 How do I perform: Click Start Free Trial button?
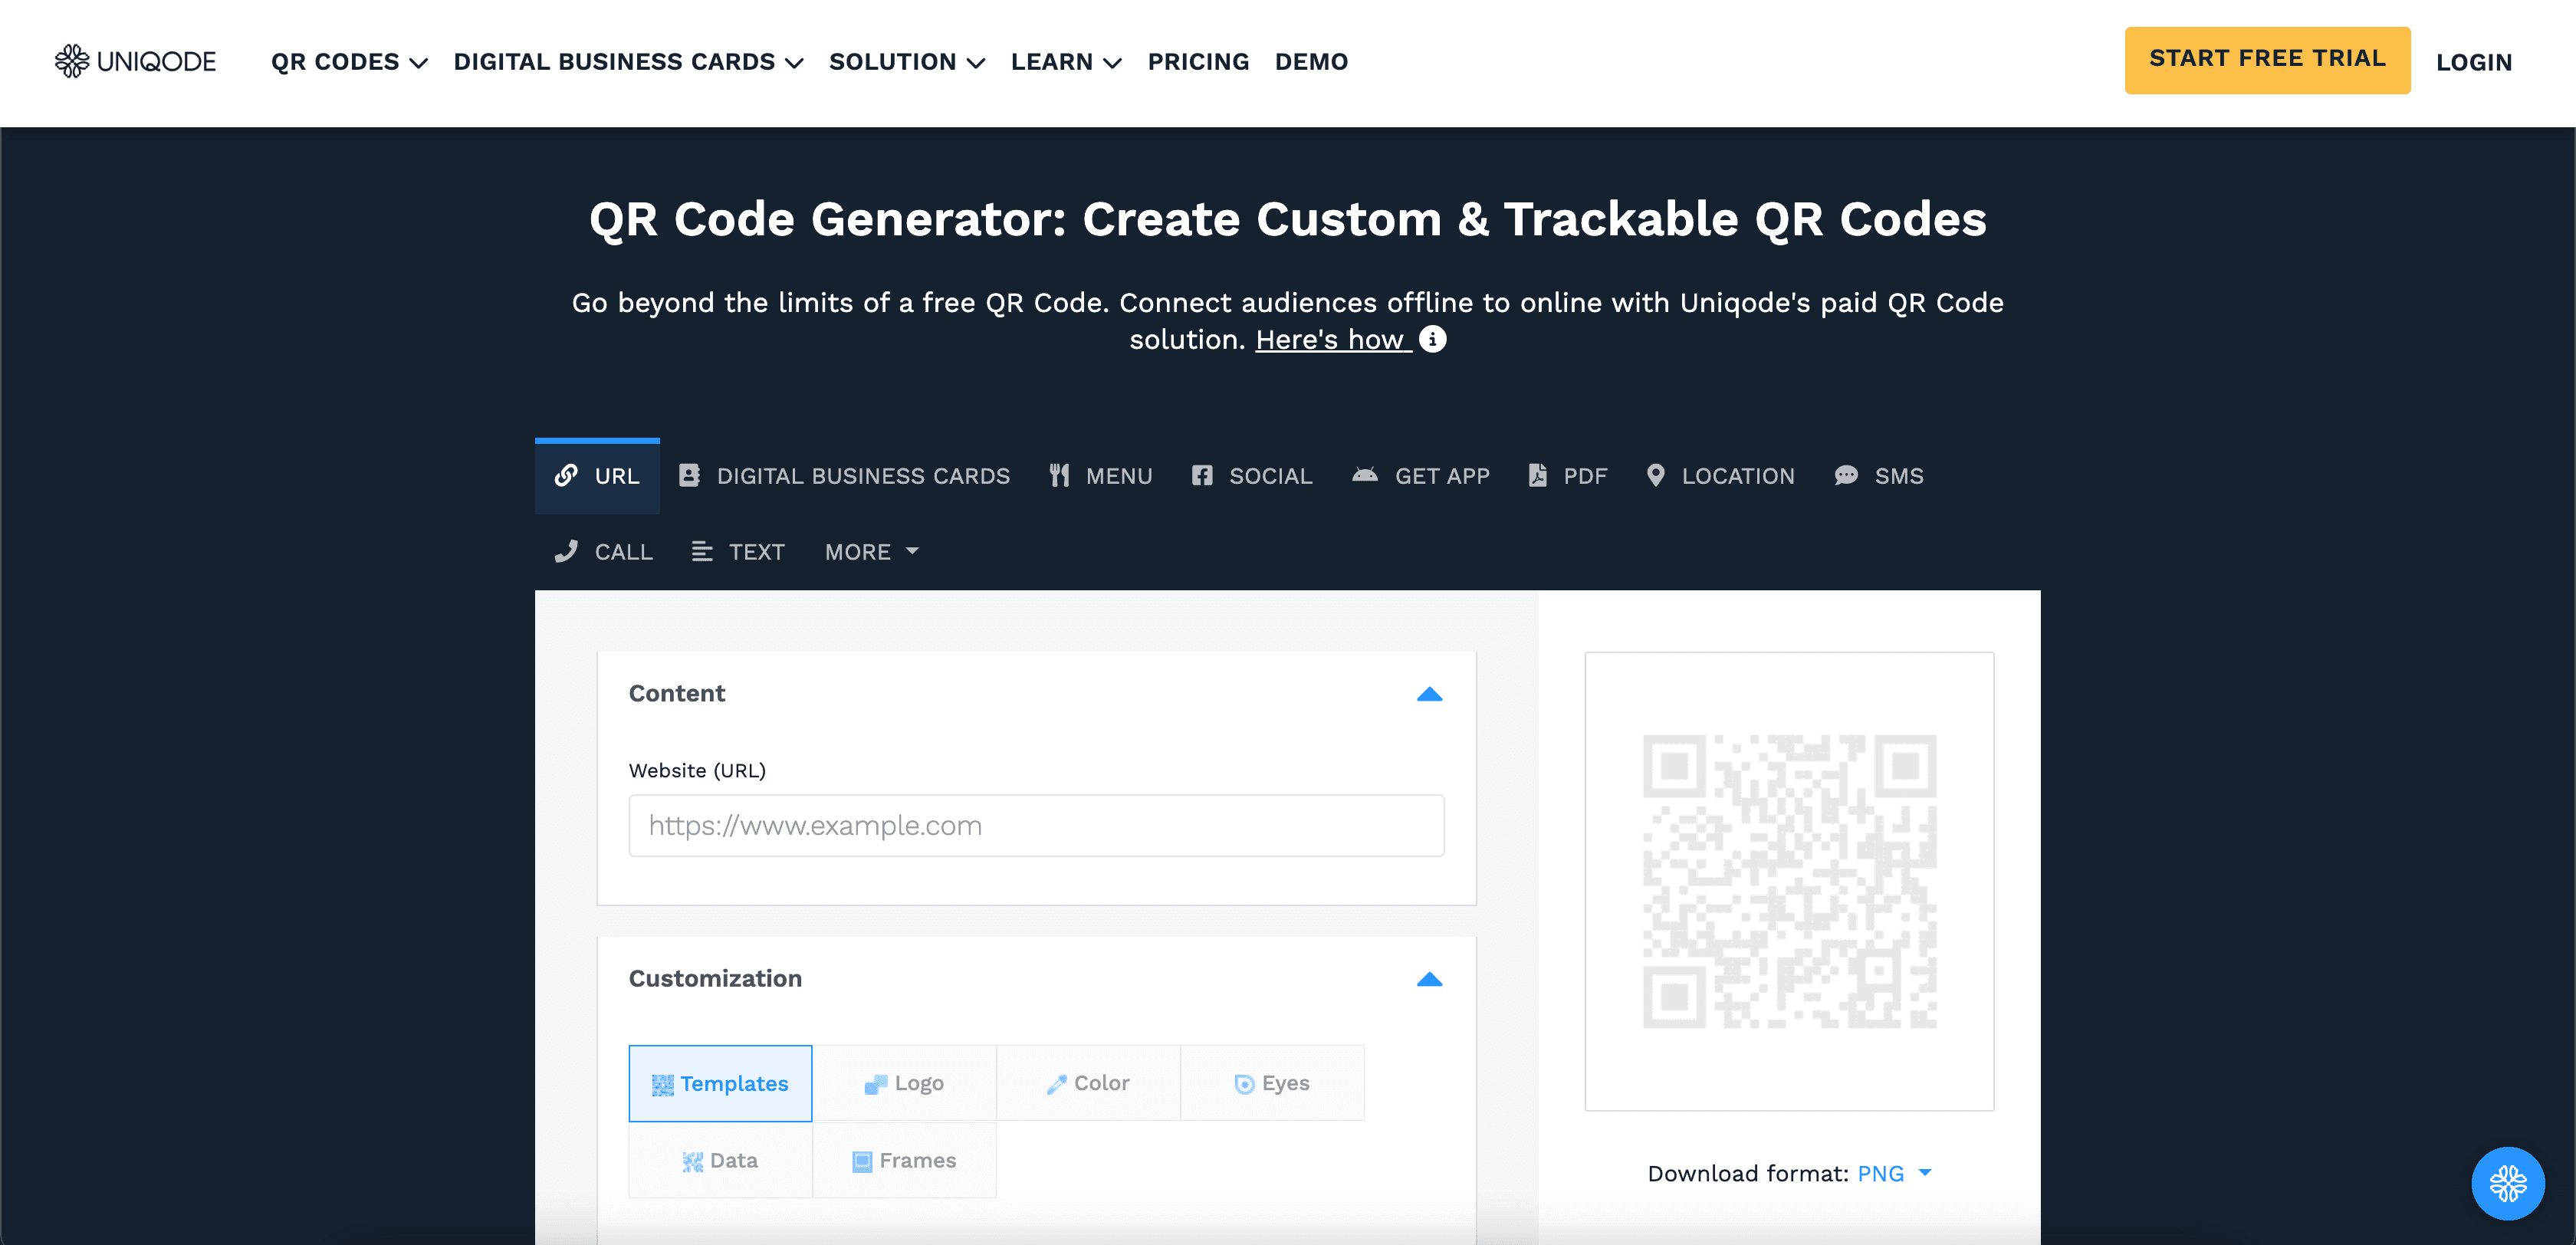tap(2267, 60)
